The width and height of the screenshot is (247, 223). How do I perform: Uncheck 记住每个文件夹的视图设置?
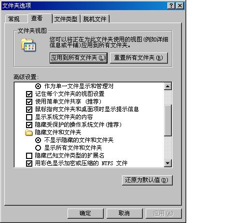pos(29,94)
